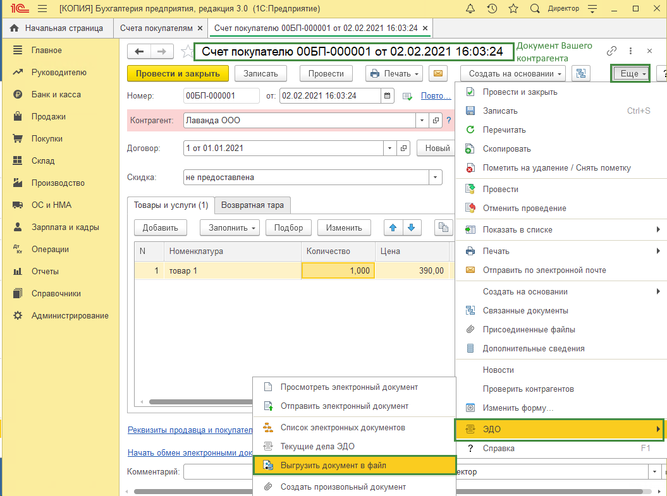
Task: Click in Номер input field
Action: 221,95
